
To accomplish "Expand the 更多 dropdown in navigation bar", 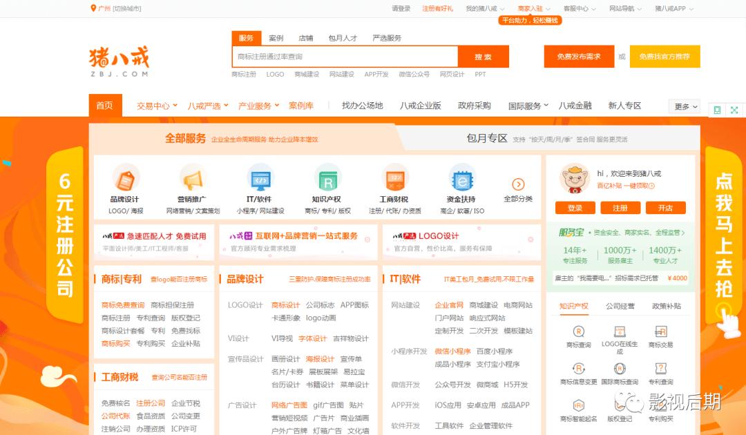I will click(682, 106).
